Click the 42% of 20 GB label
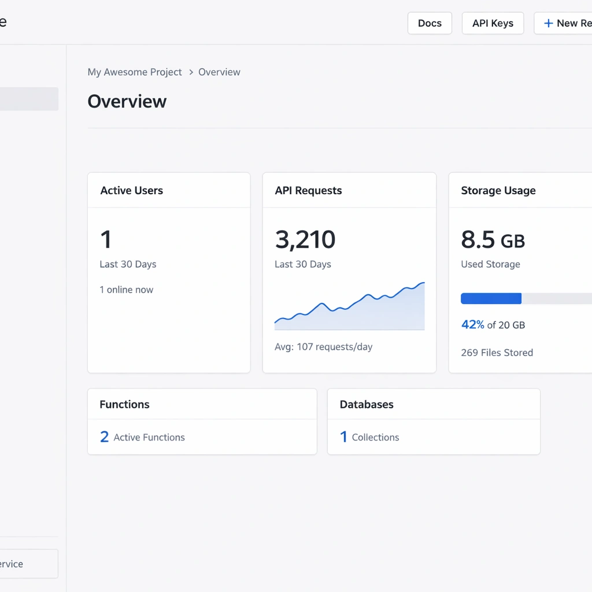This screenshot has width=592, height=592. 493,325
